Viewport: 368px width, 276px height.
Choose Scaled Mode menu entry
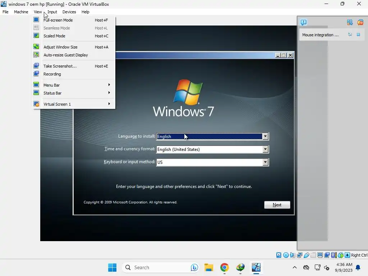(x=73, y=36)
